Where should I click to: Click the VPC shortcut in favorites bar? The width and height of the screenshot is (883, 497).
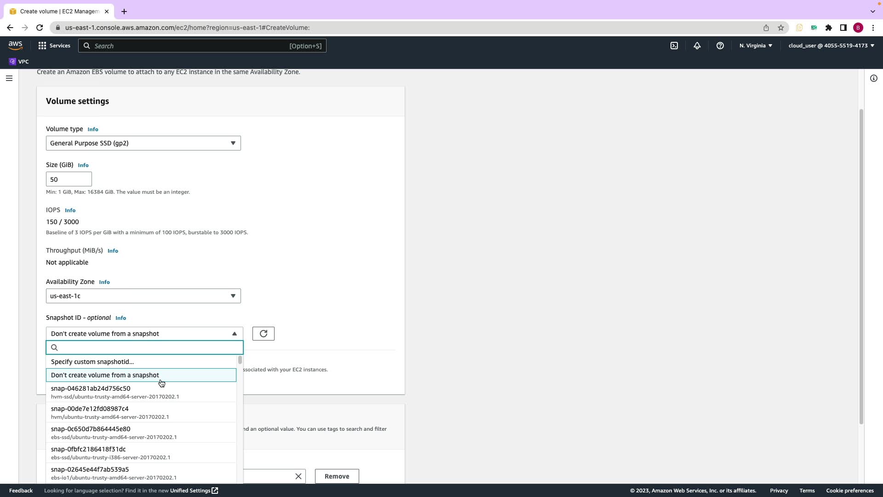click(19, 62)
